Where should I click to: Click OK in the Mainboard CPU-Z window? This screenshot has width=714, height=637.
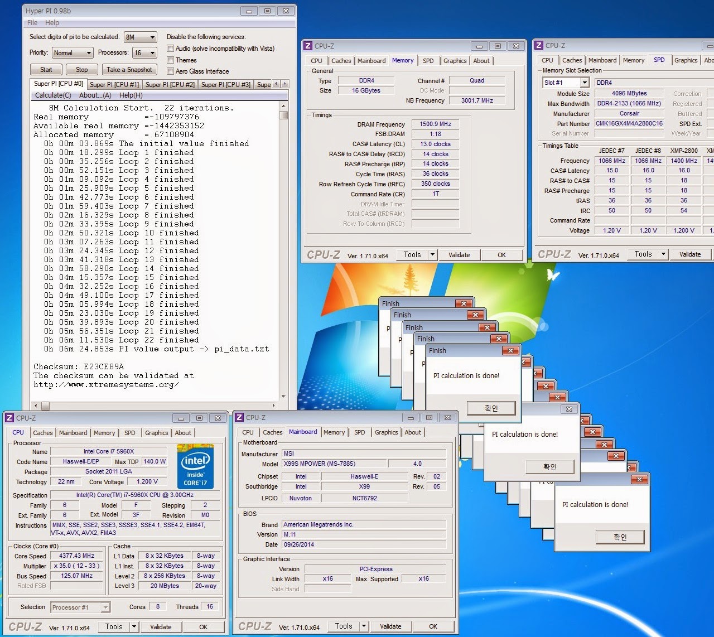coord(433,626)
